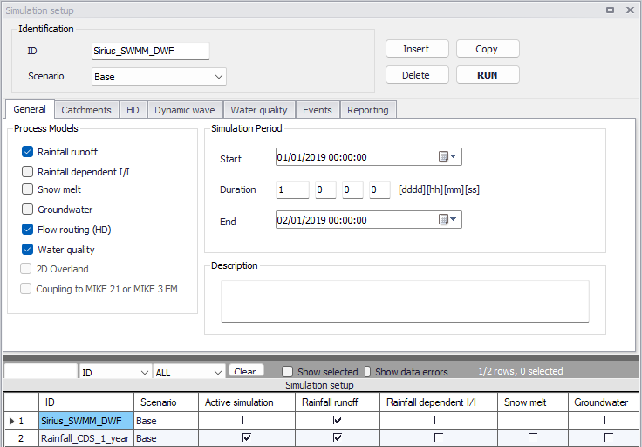
Task: Toggle Flow routing (HD) checkbox
Action: pos(27,229)
